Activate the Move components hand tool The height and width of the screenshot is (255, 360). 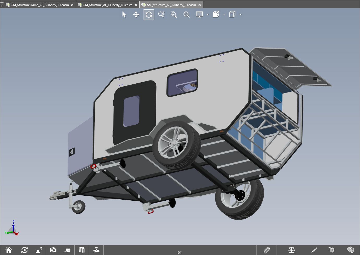pos(53,250)
